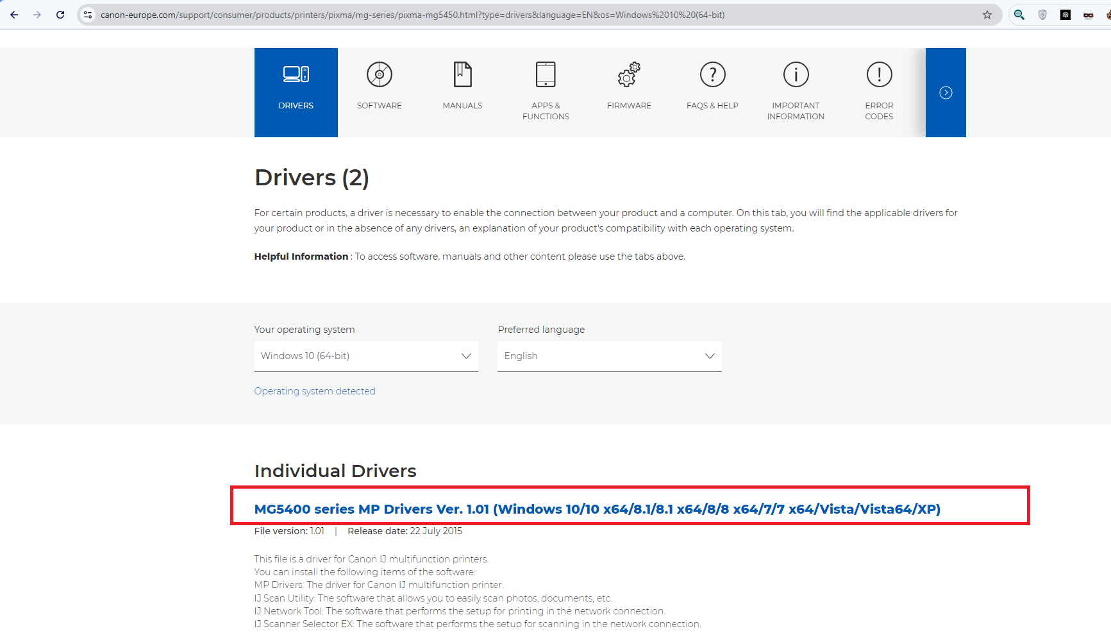Screen dimensions: 1111x640
Task: Click the Preferred language label
Action: 541,330
